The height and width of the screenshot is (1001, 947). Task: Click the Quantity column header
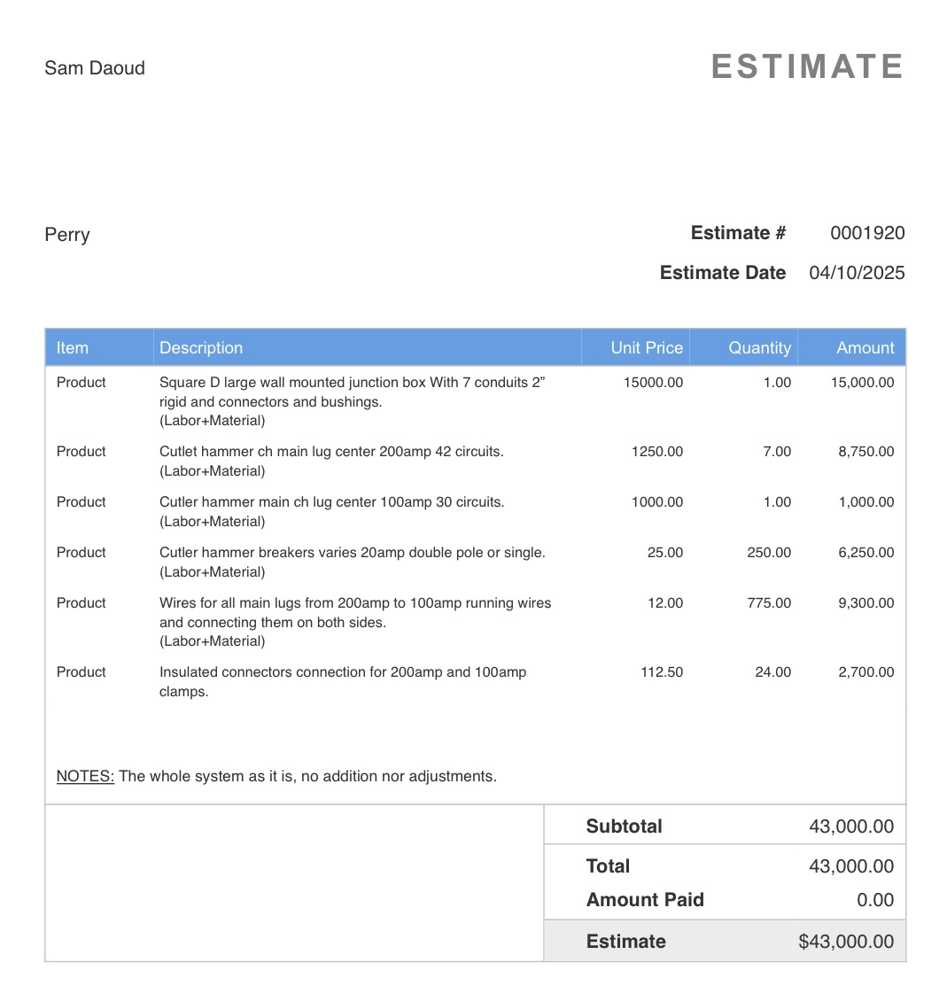pos(759,348)
